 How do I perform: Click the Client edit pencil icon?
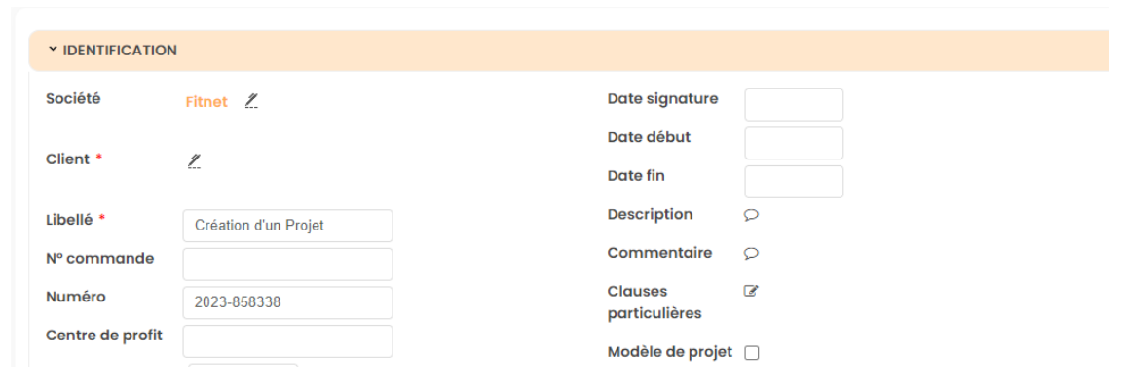[194, 160]
